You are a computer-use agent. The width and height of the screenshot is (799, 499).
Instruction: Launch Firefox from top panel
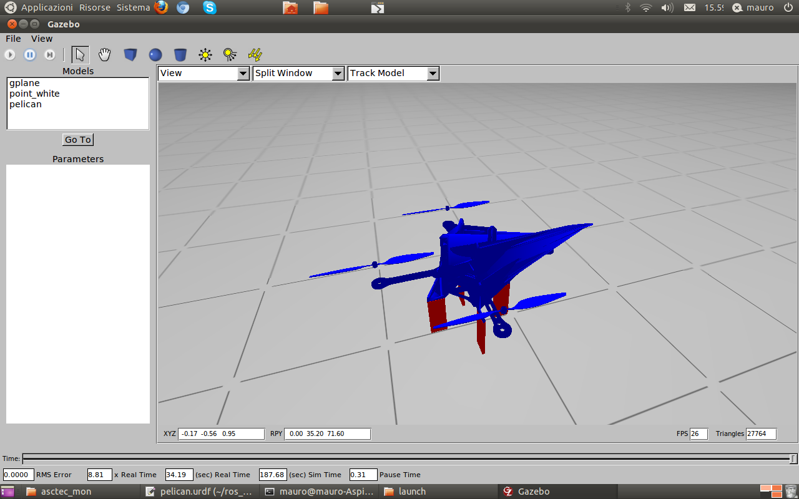(x=161, y=7)
